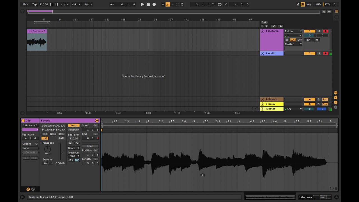359x202 pixels.
Task: Toggle the Warp switch in Sample box
Action: pos(74,125)
